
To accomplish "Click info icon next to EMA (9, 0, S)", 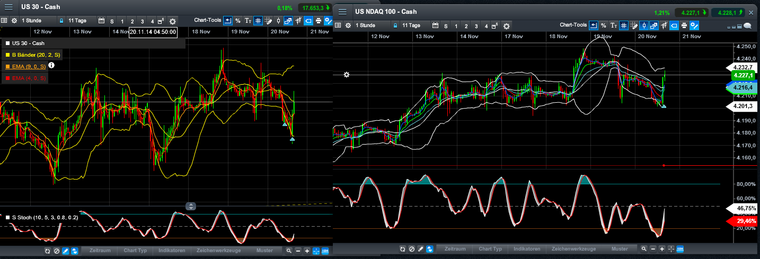I will pyautogui.click(x=51, y=65).
